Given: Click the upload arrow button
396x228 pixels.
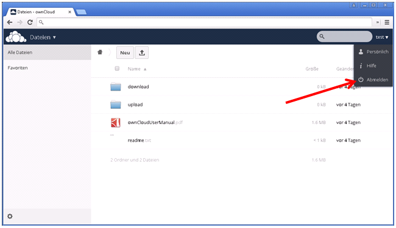Looking at the screenshot, I should point(142,53).
